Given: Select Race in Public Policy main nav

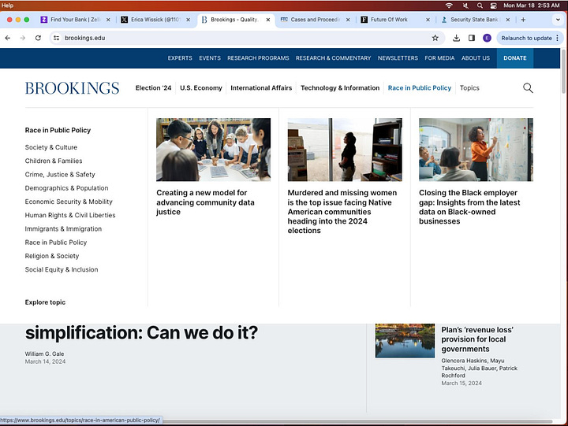Looking at the screenshot, I should coord(420,88).
